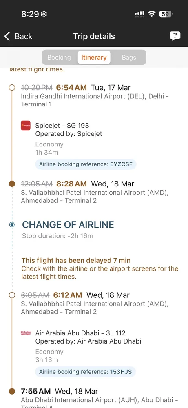Tap the Air Arabia 3L 112 flight title
The image size is (188, 408).
point(80,333)
